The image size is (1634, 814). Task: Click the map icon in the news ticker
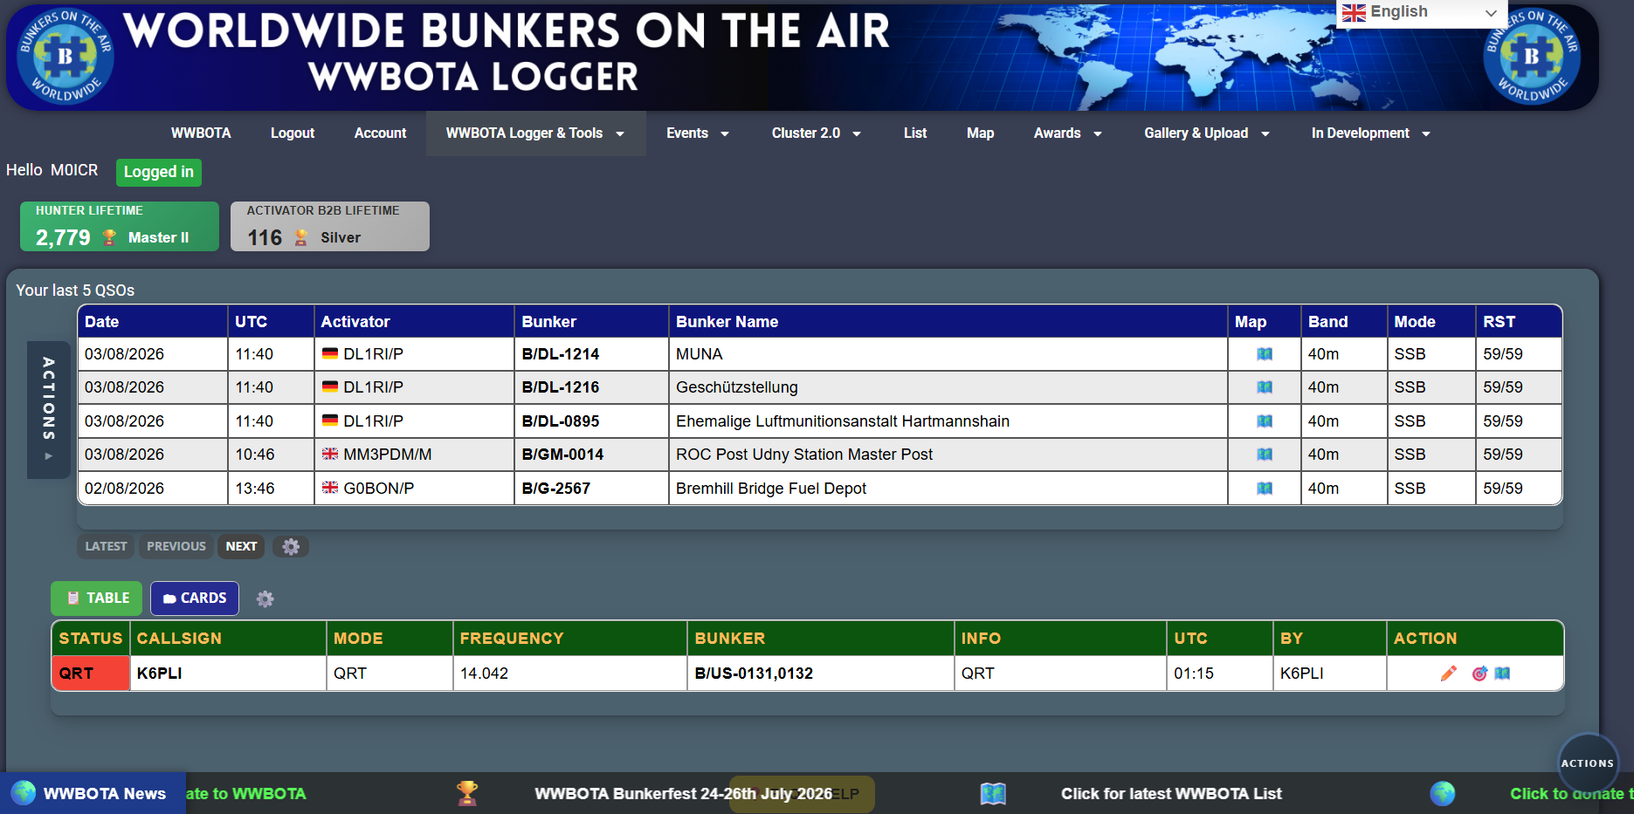pyautogui.click(x=993, y=793)
